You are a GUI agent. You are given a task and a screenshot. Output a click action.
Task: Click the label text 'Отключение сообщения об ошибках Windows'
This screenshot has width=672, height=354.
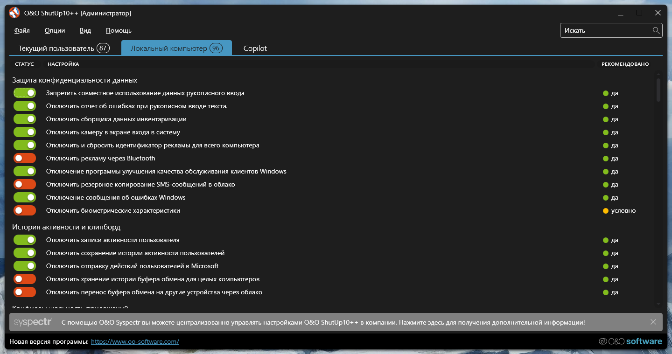coord(116,197)
